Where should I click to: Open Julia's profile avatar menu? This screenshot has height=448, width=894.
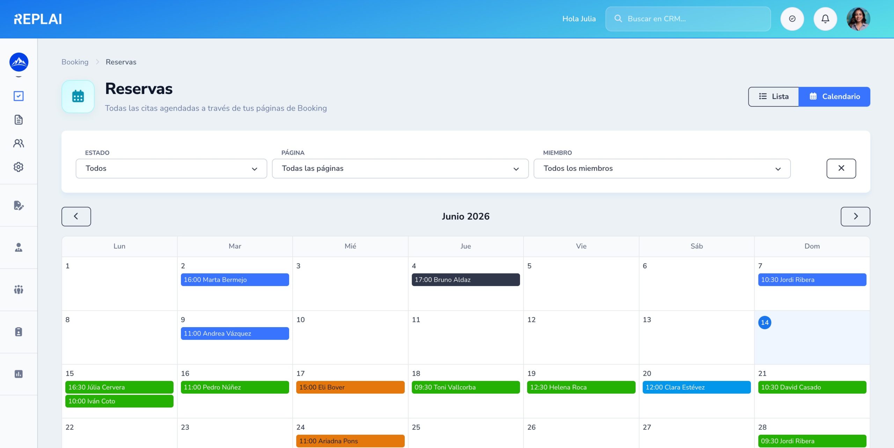coord(858,19)
